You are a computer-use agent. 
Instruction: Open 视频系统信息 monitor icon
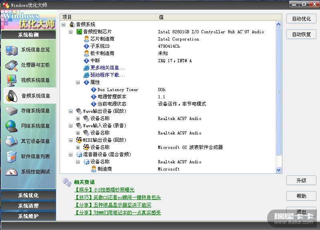pos(11,81)
